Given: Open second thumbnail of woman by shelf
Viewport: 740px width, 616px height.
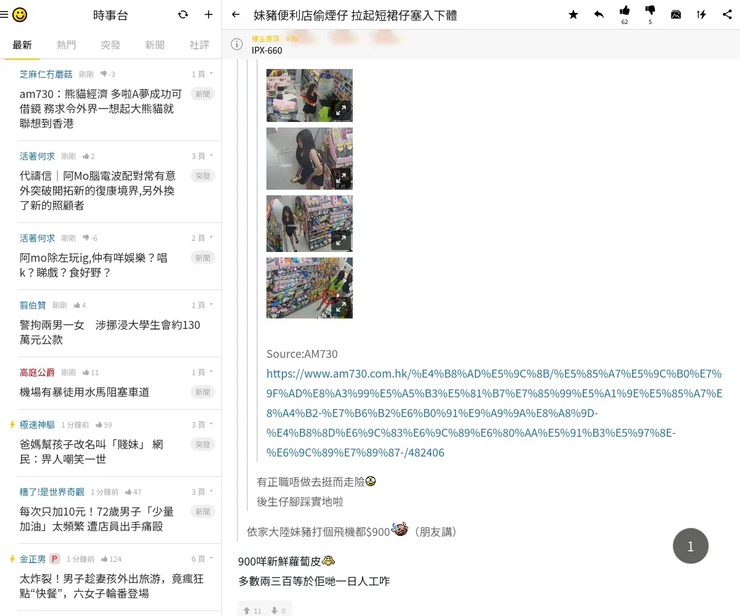Looking at the screenshot, I should point(310,158).
